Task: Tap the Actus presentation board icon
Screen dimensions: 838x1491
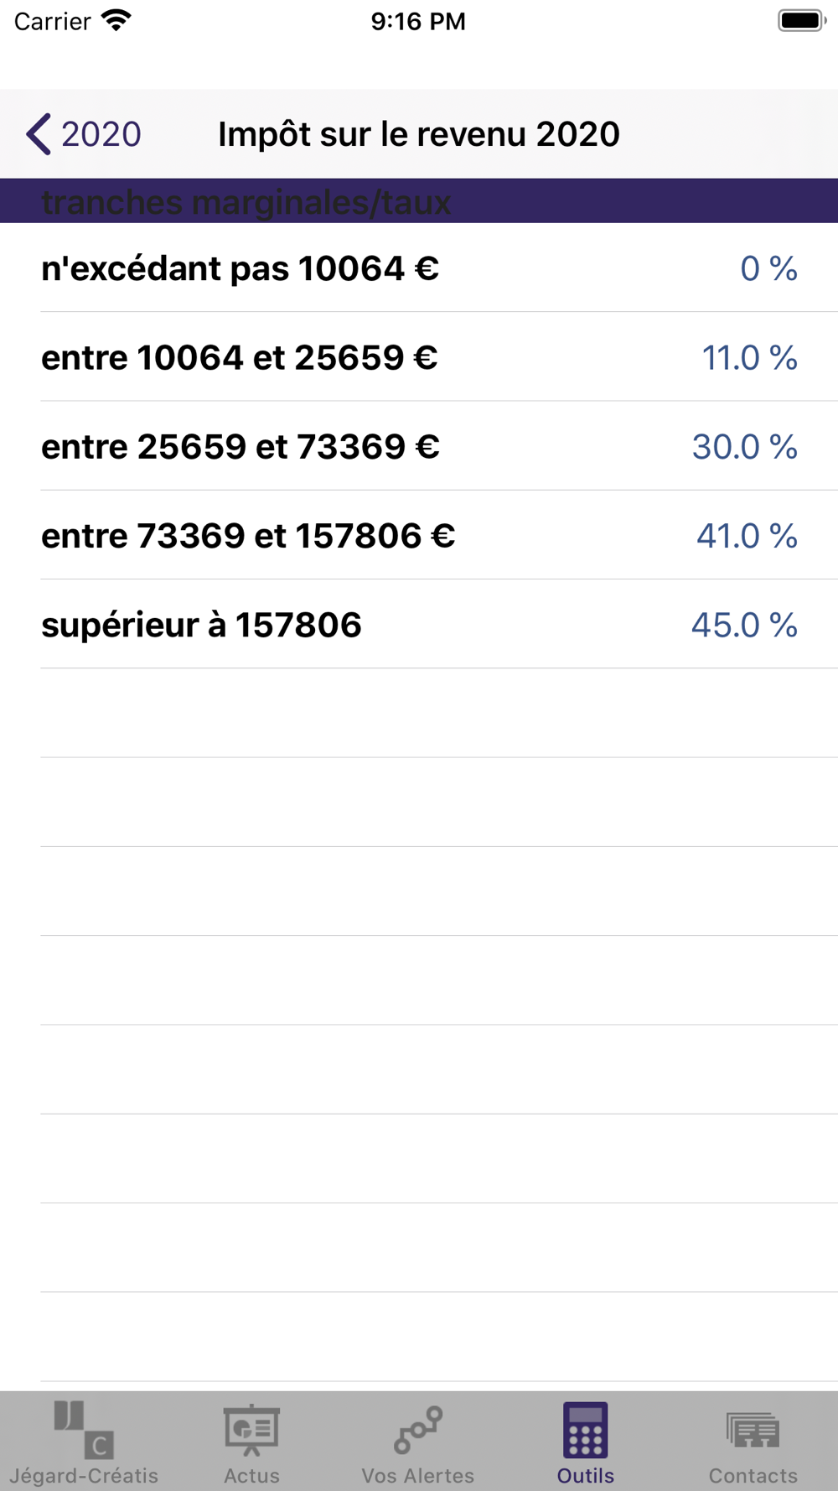Action: point(251,1429)
